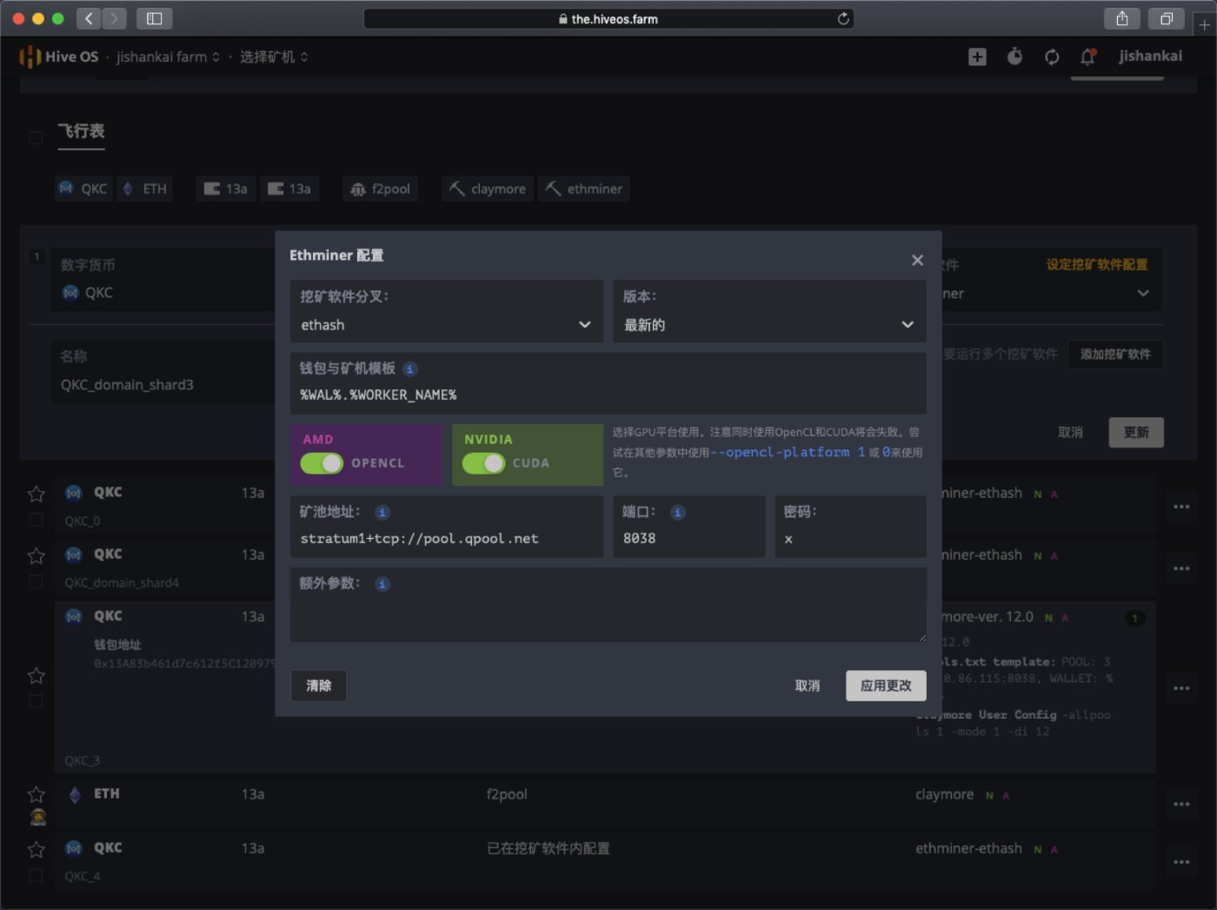
Task: Star the QKC_0 flight sheet
Action: coord(36,494)
